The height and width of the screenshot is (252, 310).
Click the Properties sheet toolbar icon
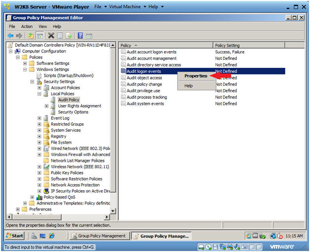coord(60,36)
